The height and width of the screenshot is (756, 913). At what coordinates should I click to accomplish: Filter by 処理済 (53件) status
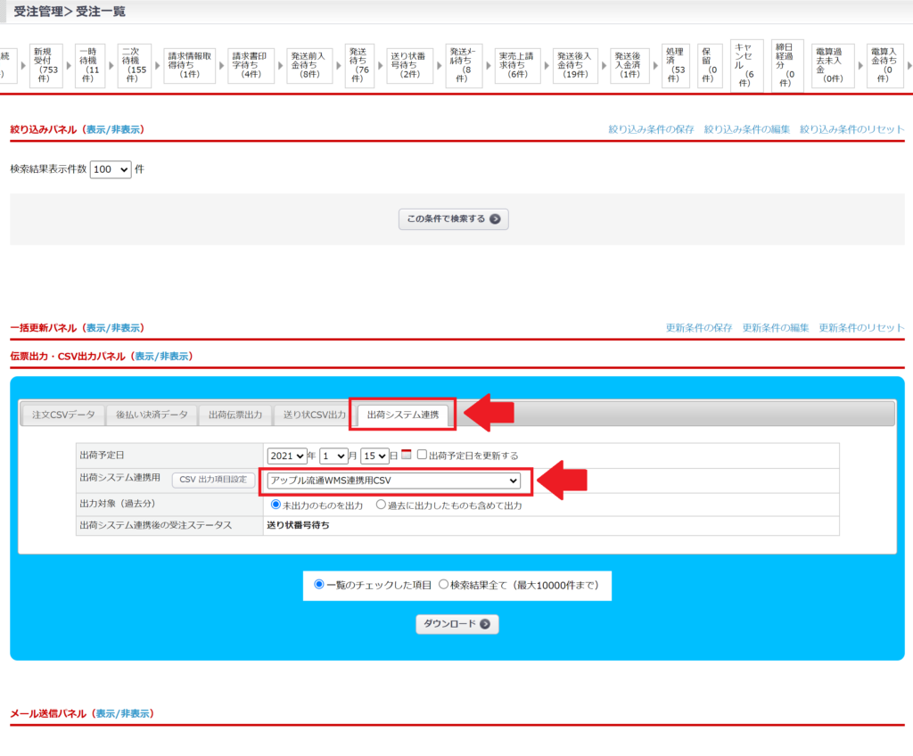(x=676, y=65)
